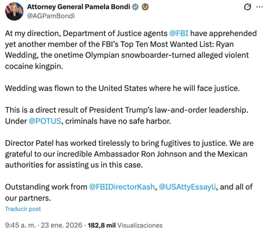Click the 9:45 a. m. timestamp
This screenshot has width=265, height=231.
click(x=20, y=225)
